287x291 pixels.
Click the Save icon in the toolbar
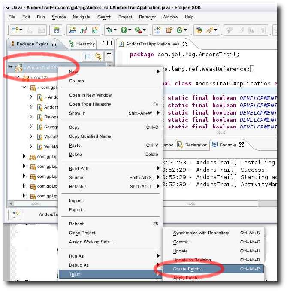(x=30, y=30)
